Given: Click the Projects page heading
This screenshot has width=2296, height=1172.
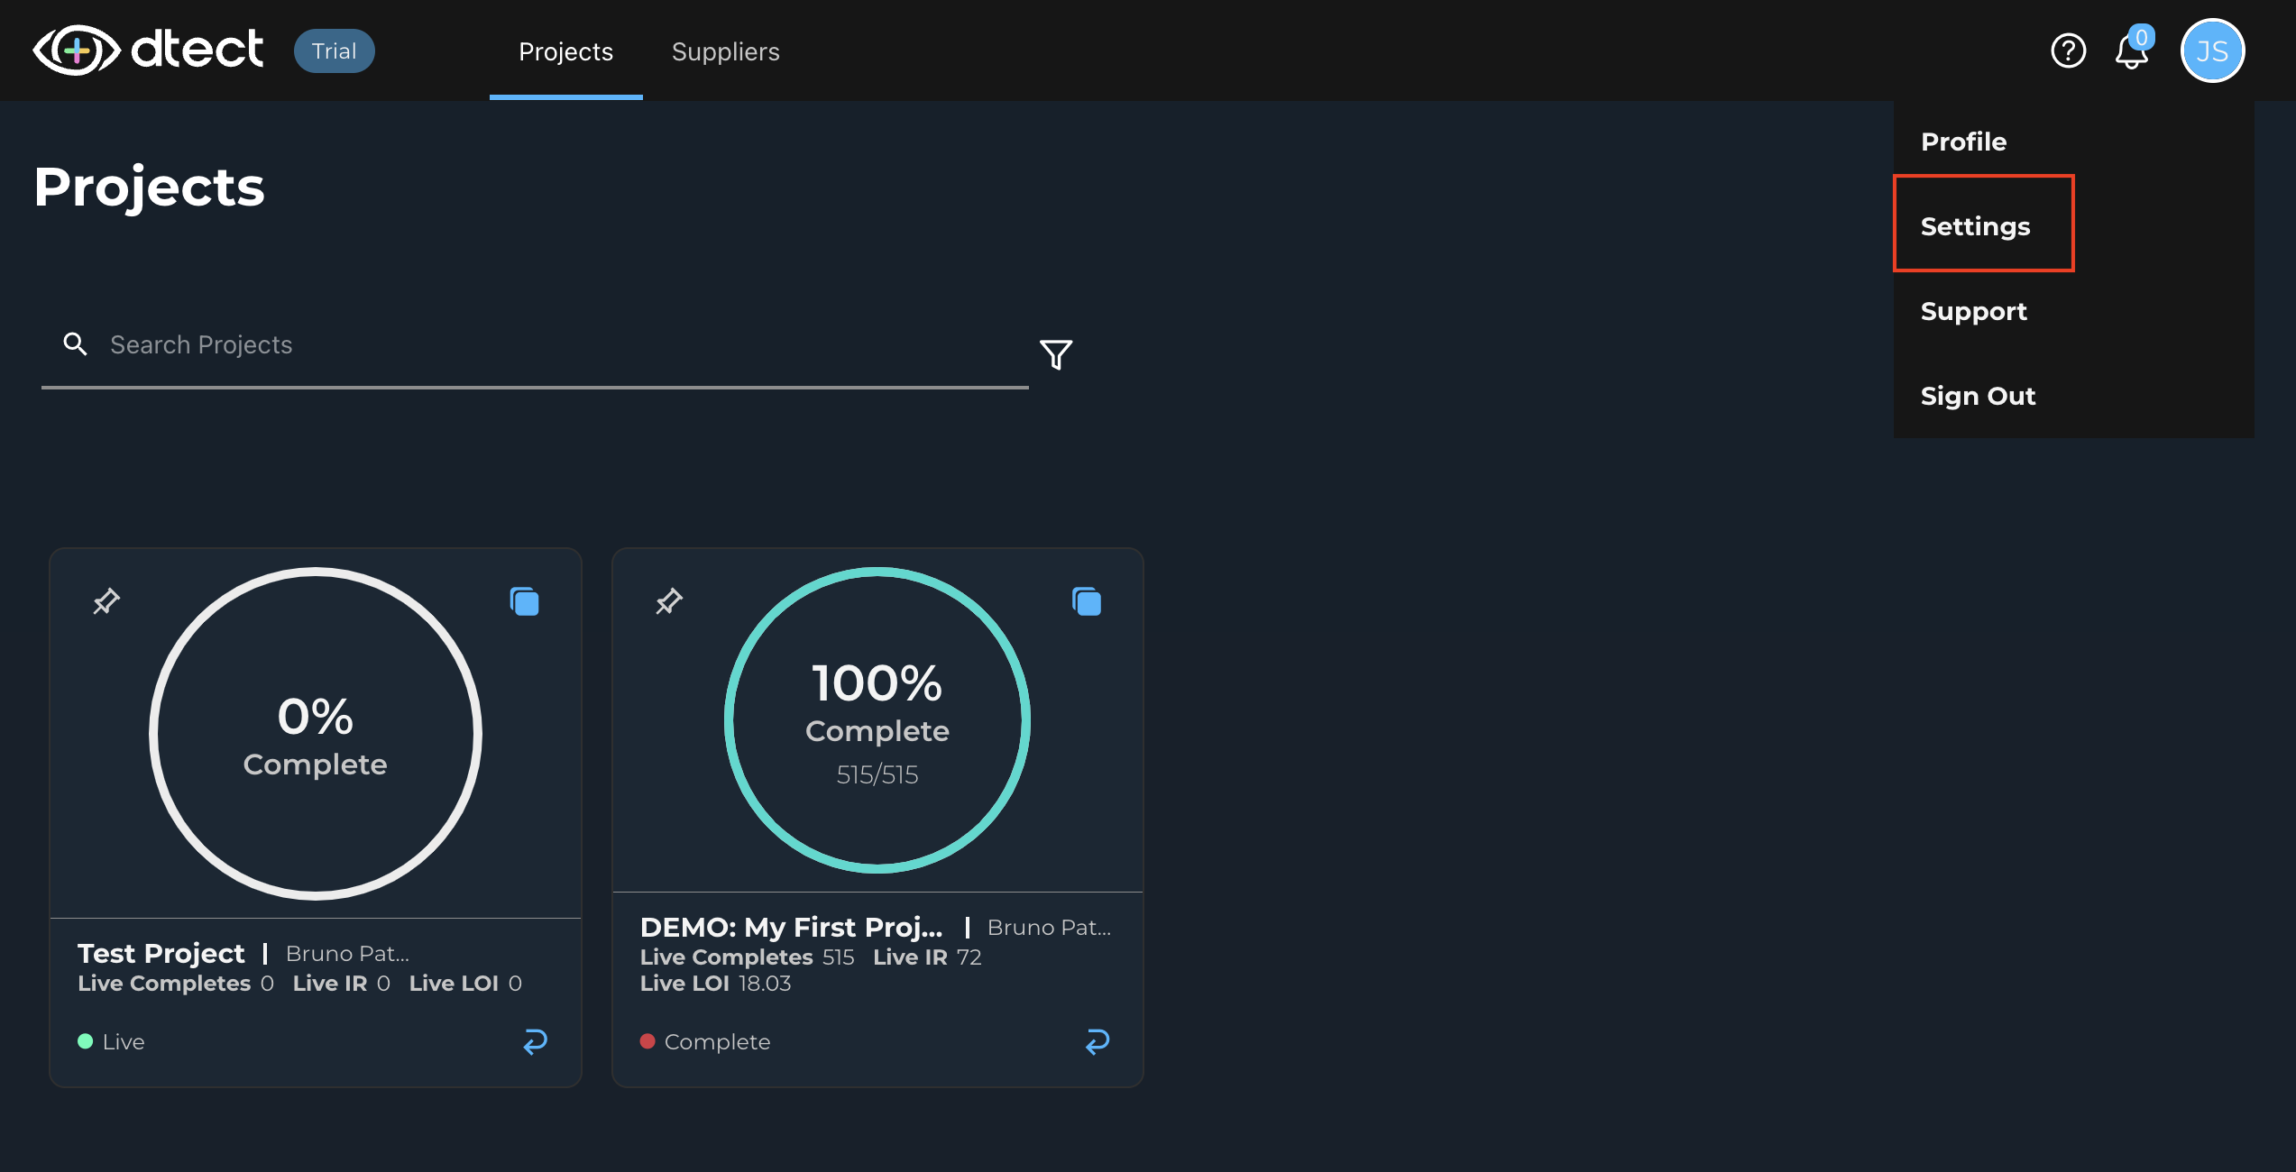Looking at the screenshot, I should click(x=149, y=188).
